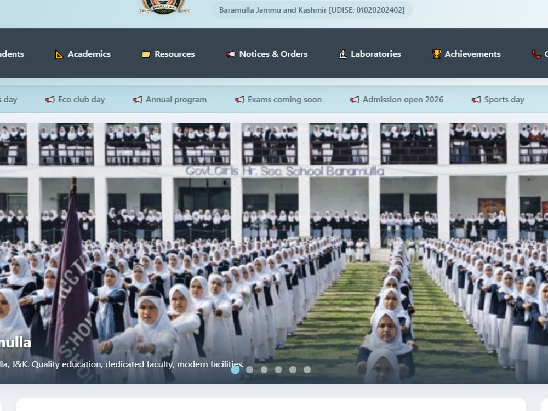The height and width of the screenshot is (411, 548).
Task: Click the Notices & Orders megaphone icon
Action: click(230, 54)
